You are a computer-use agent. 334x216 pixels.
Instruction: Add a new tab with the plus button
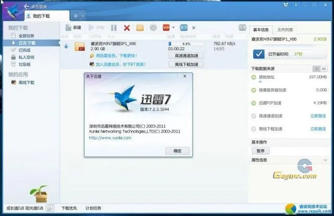tap(76, 16)
